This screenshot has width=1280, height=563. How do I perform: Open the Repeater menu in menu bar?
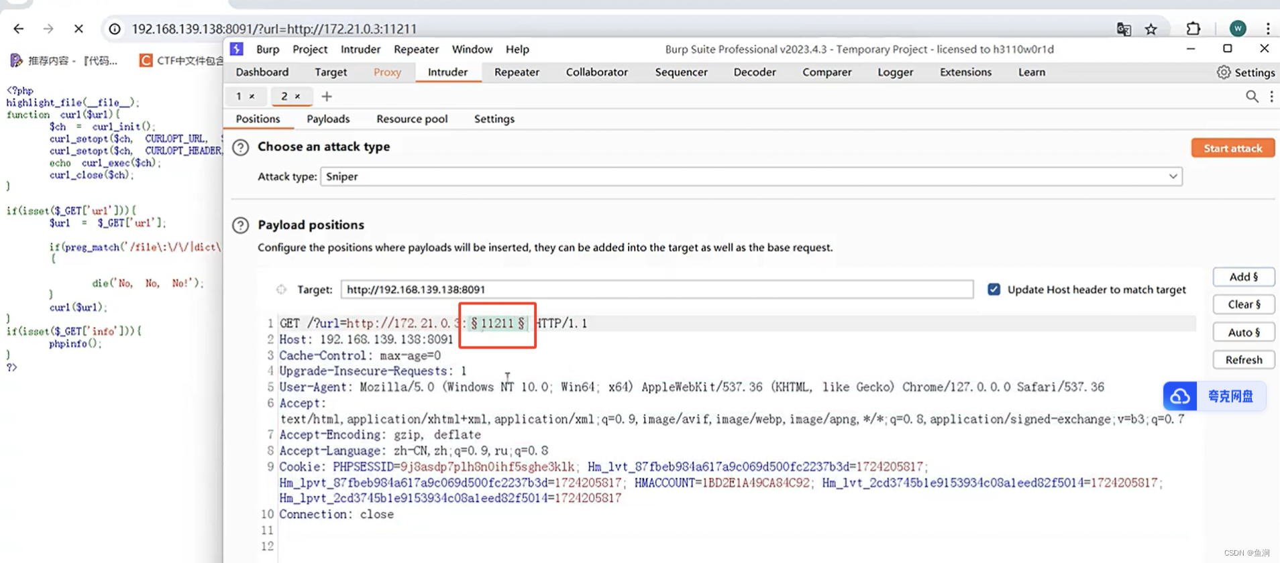(x=416, y=49)
